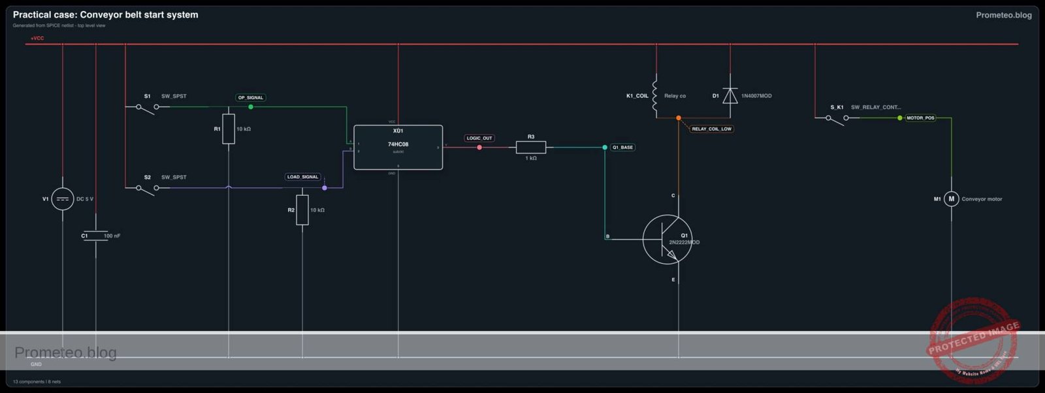Select the LOAD_SIGNAL net label

coord(303,177)
